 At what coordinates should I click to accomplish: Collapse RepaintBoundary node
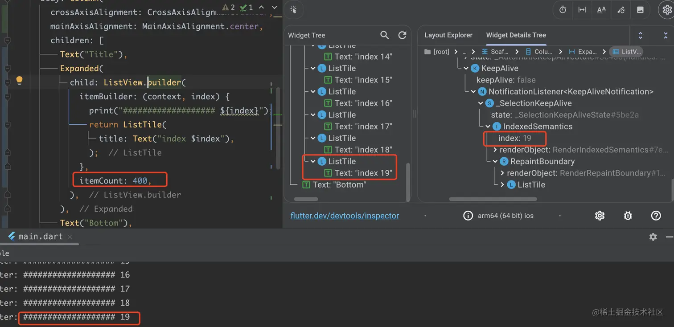pos(495,161)
